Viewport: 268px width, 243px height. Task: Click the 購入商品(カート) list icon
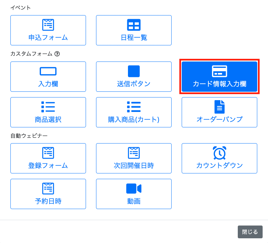[134, 107]
